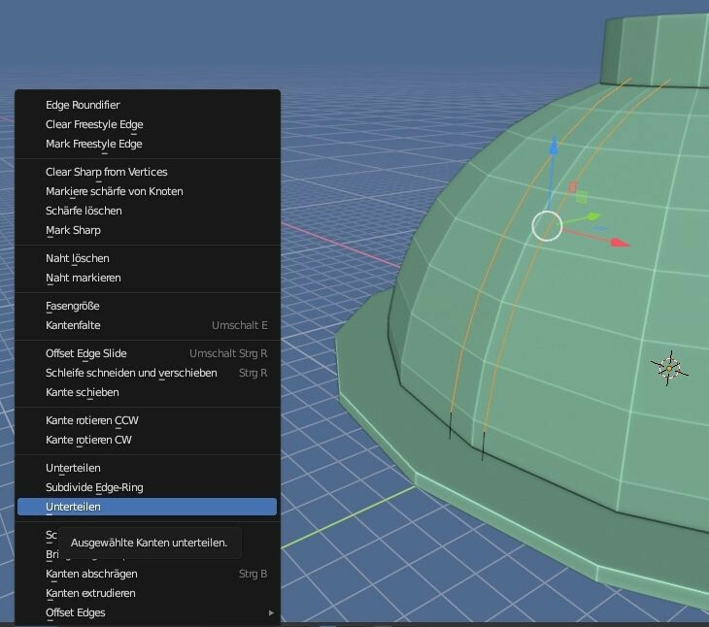Select Markiere schärfe von Knoten

pos(147,191)
